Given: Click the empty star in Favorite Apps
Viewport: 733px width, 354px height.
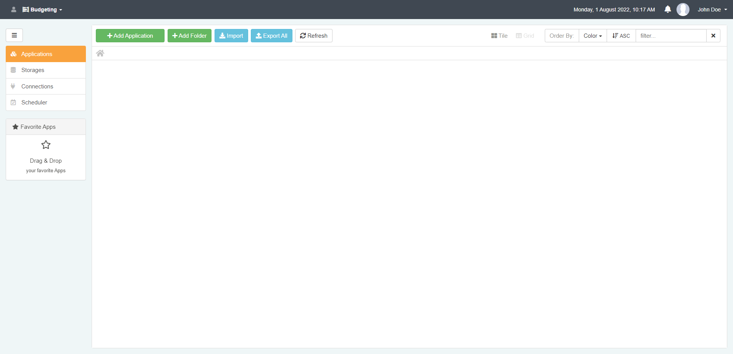Looking at the screenshot, I should tap(46, 145).
